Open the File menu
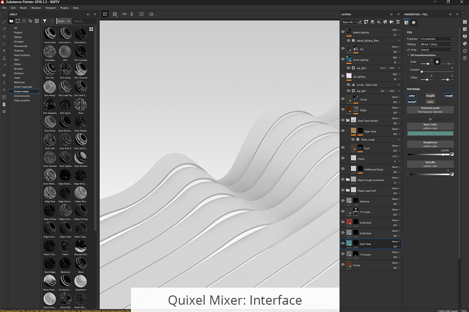 pyautogui.click(x=4, y=8)
